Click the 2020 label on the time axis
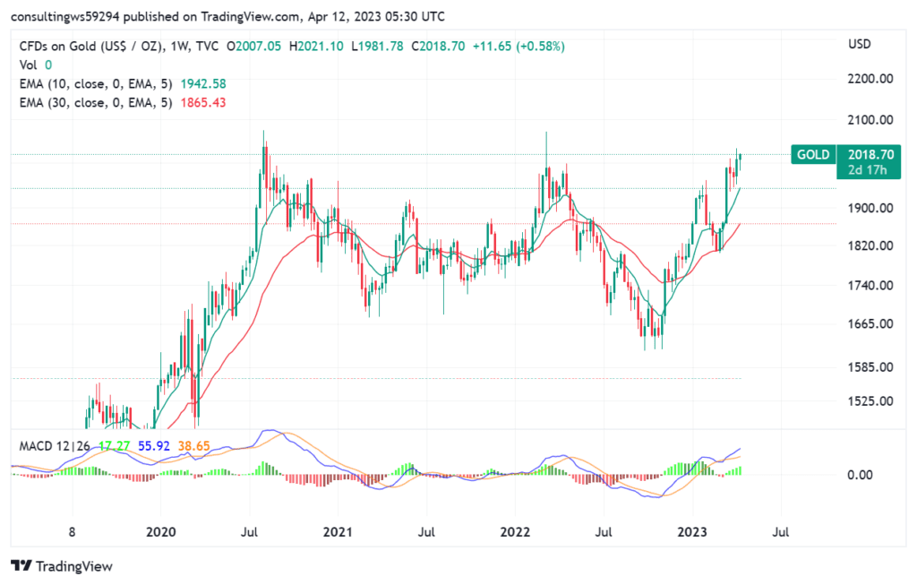The image size is (917, 585). [x=161, y=531]
